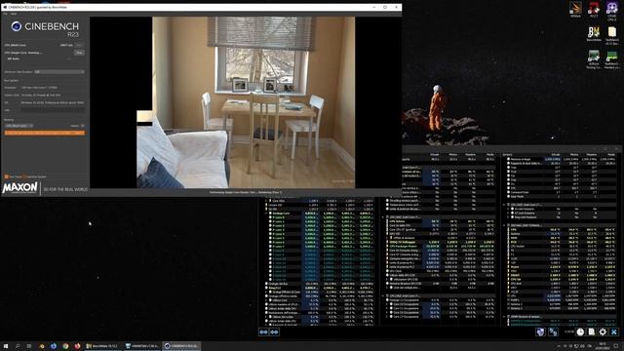The width and height of the screenshot is (624, 351).
Task: Click the rendered room image in Cinebench
Action: pos(246,102)
